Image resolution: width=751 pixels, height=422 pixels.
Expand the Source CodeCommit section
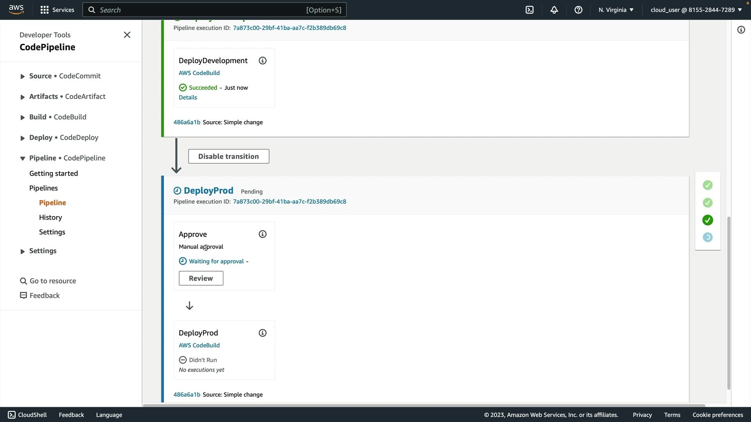pyautogui.click(x=22, y=76)
